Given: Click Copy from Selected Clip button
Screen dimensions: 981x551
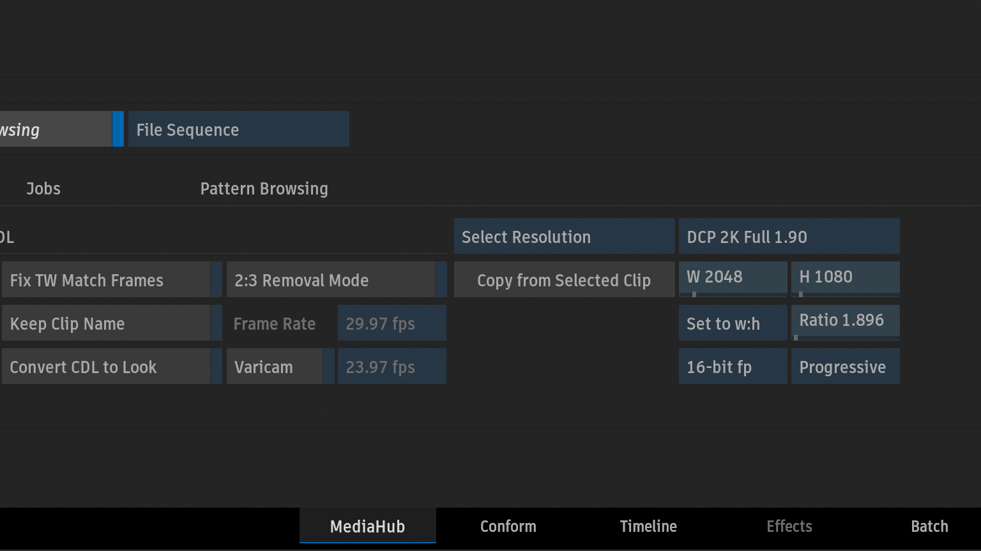Looking at the screenshot, I should (564, 280).
